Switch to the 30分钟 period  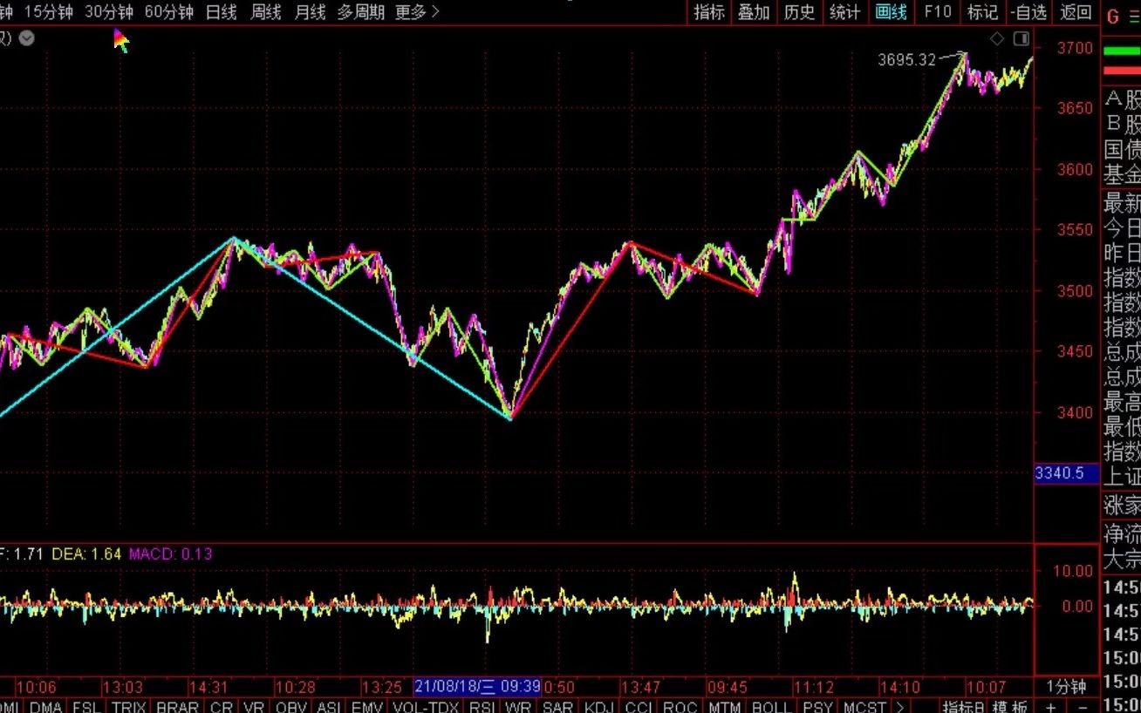click(109, 11)
